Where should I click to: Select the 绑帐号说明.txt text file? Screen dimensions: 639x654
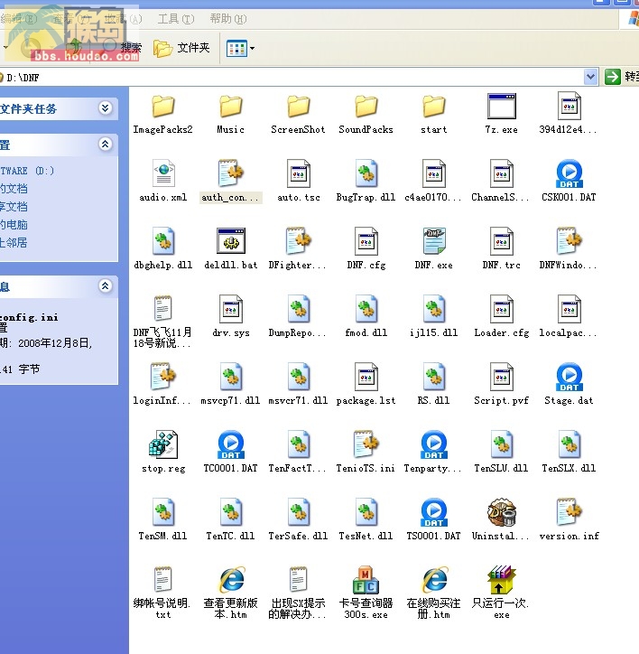coord(163,580)
